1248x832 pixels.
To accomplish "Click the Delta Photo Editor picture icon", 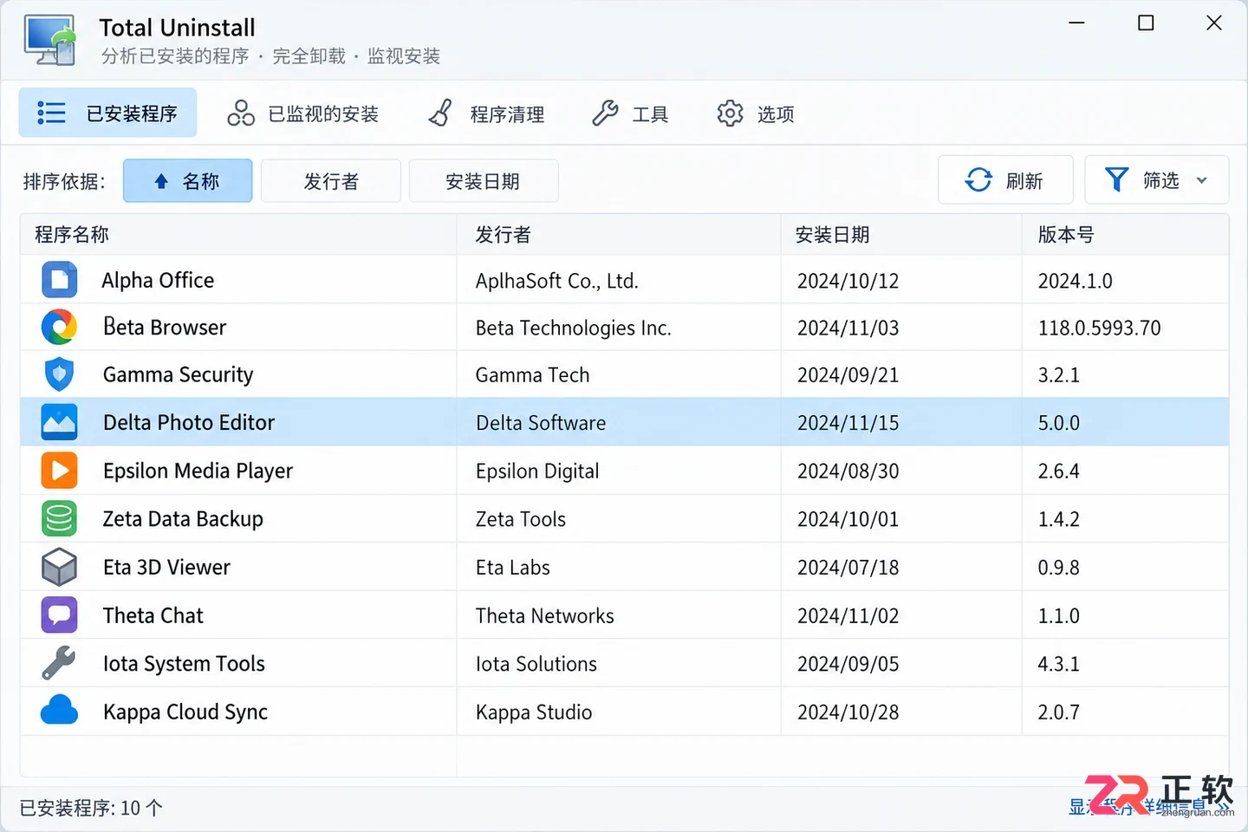I will point(59,422).
